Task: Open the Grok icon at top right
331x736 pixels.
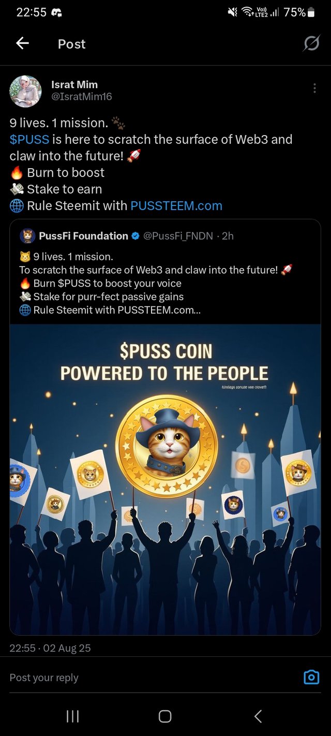Action: tap(311, 44)
